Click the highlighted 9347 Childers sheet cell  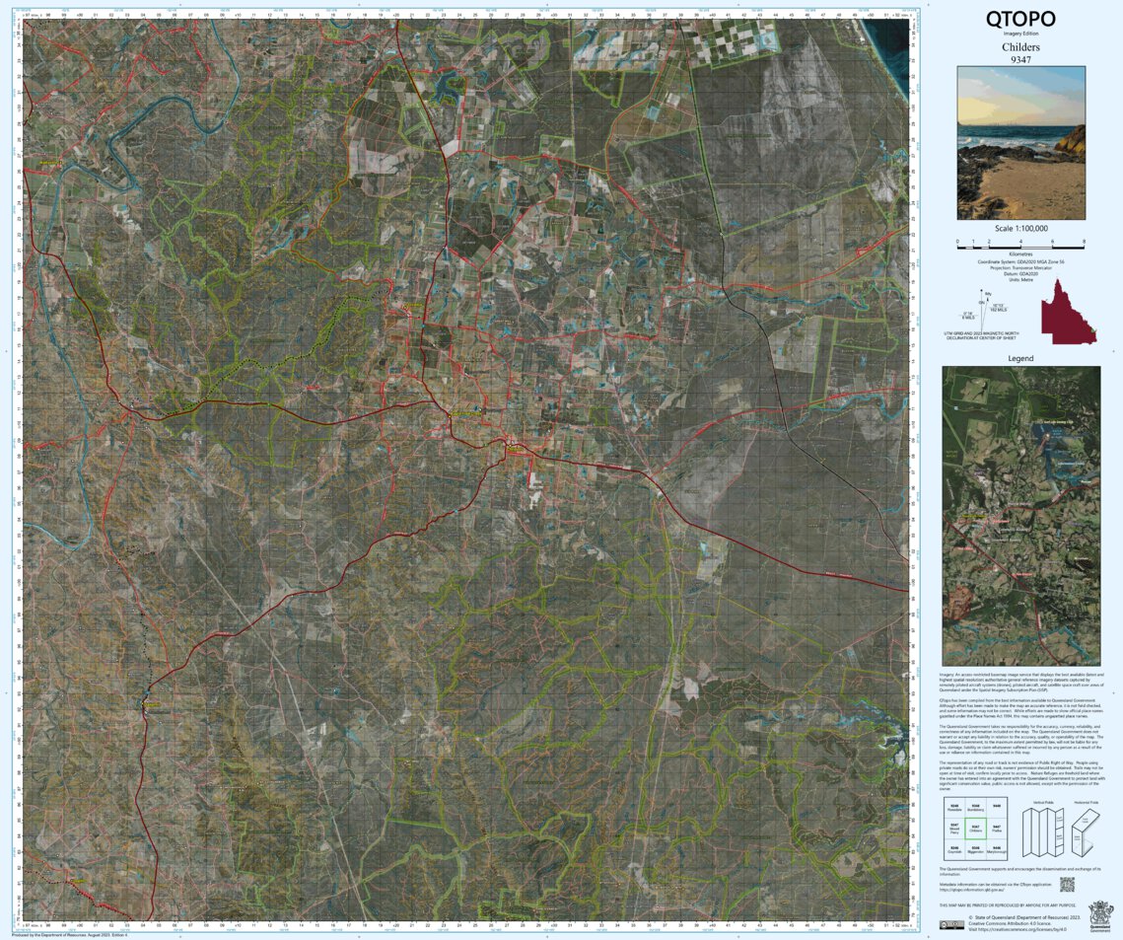(976, 829)
